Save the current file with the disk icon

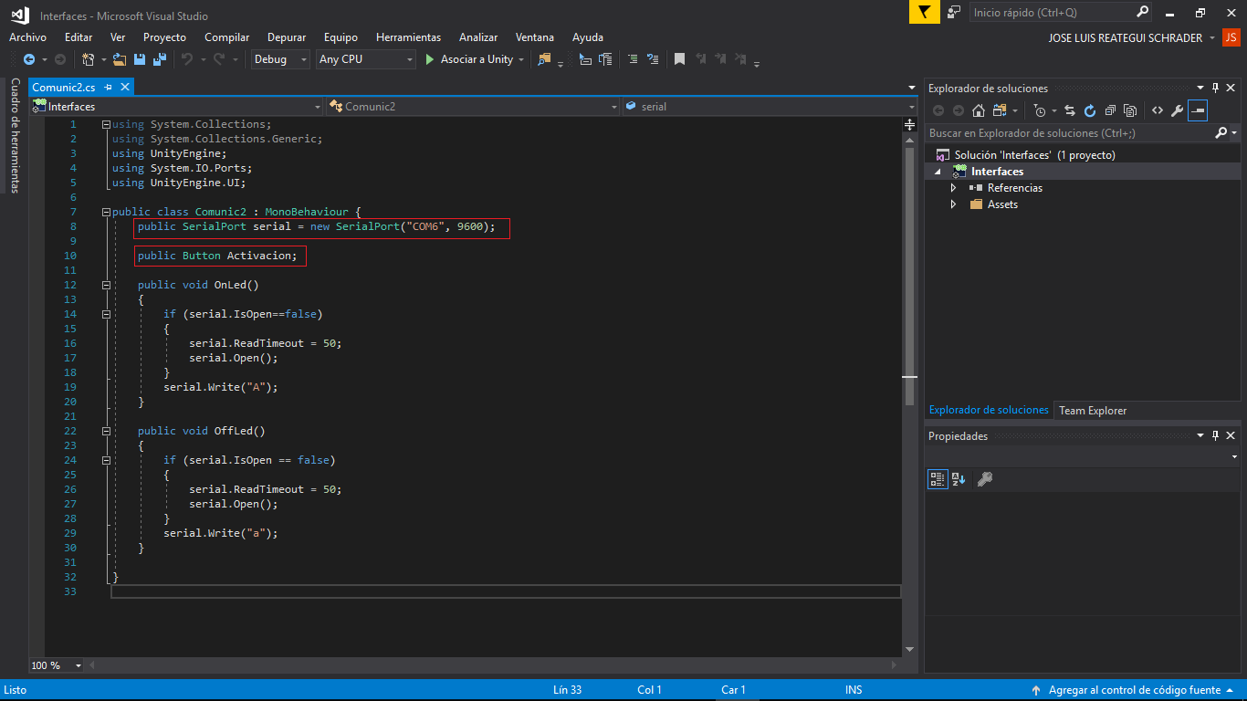pos(140,59)
